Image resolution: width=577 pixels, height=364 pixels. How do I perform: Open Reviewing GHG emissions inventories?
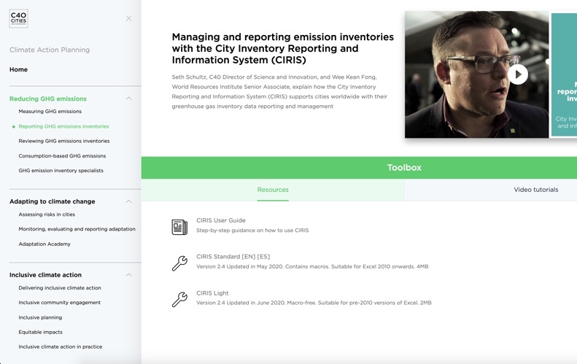[64, 141]
